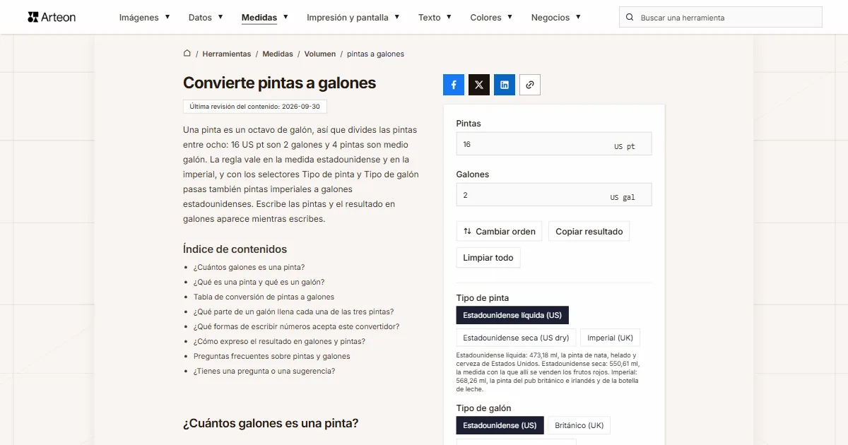Viewport: 848px width, 445px height.
Task: Open Medidas breadcrumb link
Action: 278,54
